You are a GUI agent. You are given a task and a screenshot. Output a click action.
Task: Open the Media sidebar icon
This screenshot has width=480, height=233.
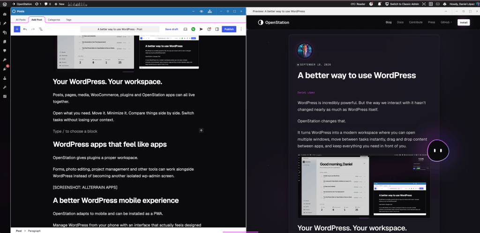click(x=5, y=32)
